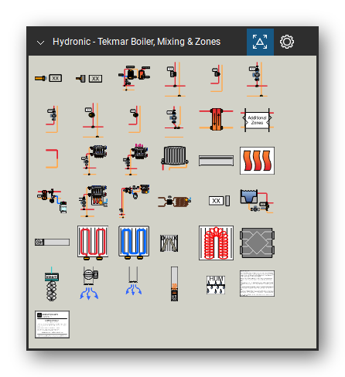Select the Additional Zones stencil

pyautogui.click(x=257, y=120)
